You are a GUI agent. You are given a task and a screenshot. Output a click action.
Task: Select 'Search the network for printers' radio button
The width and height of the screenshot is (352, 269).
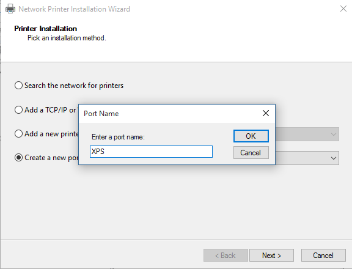18,86
